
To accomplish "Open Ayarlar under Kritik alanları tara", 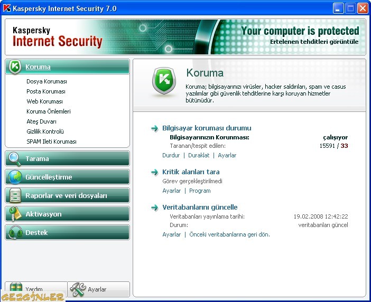I will coord(171,191).
